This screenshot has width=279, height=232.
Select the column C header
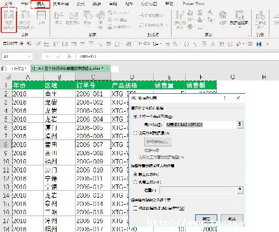click(x=93, y=77)
